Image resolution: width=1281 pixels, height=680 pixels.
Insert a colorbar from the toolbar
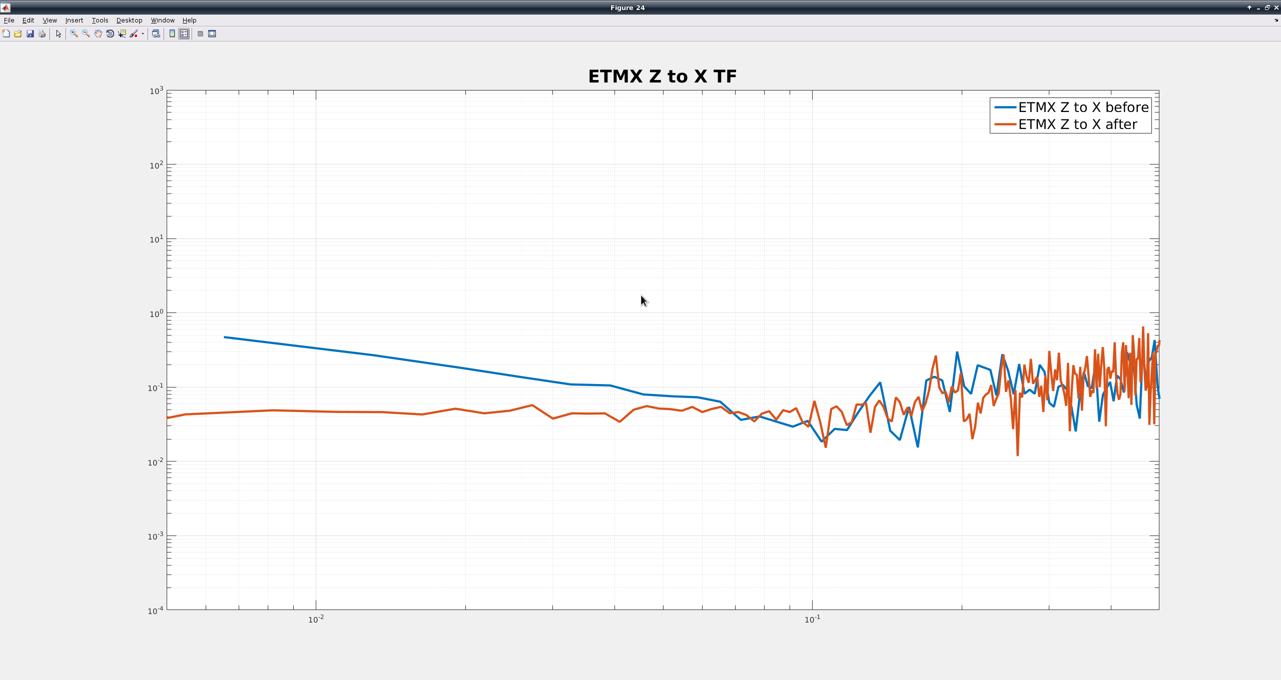(172, 34)
